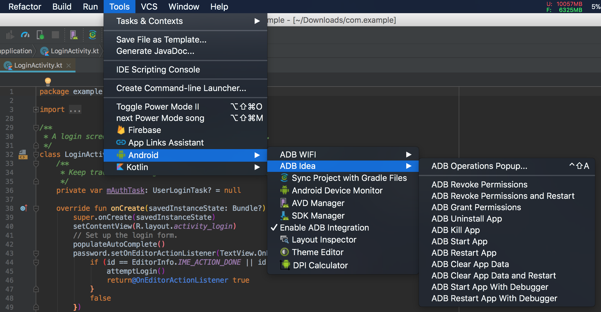Expand the folded import block

pos(36,110)
